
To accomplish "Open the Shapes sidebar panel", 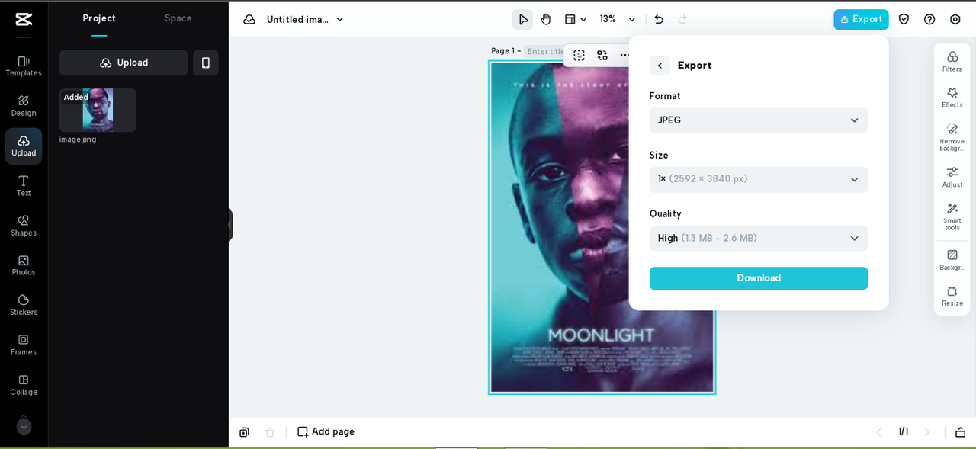I will pos(24,226).
